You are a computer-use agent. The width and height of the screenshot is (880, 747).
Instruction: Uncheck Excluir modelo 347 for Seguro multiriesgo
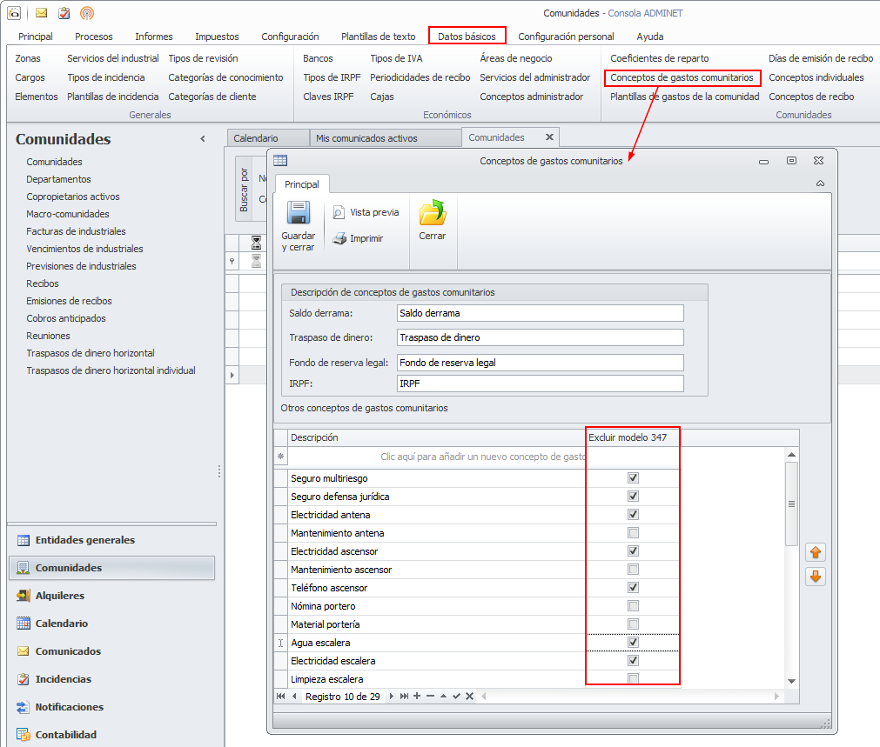click(633, 478)
